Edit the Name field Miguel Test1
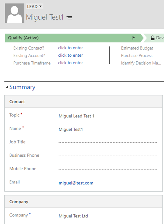The width and height of the screenshot is (164, 224). pyautogui.click(x=71, y=130)
